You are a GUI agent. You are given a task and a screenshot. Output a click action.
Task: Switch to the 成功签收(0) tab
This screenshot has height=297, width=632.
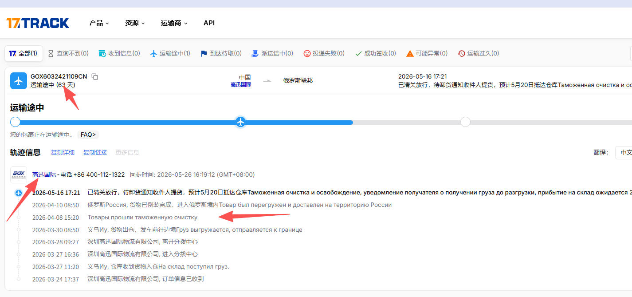point(375,53)
